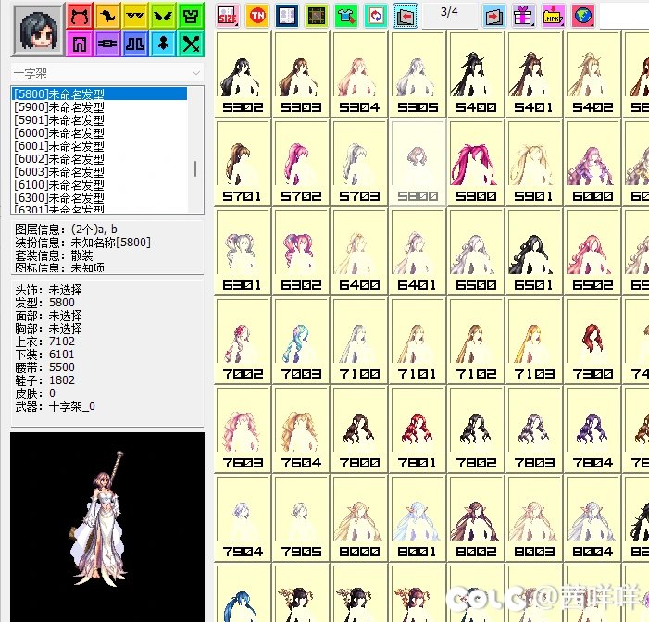The height and width of the screenshot is (622, 649).
Task: Select list row [6000]未命名发型
Action: [99, 133]
